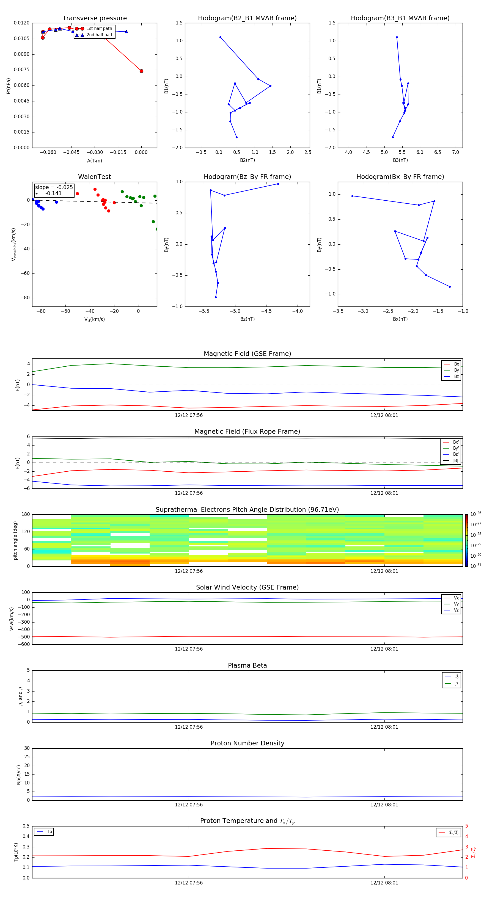Click the 'B3(nT)' x-axis label
This screenshot has height=907, width=495.
400,161
